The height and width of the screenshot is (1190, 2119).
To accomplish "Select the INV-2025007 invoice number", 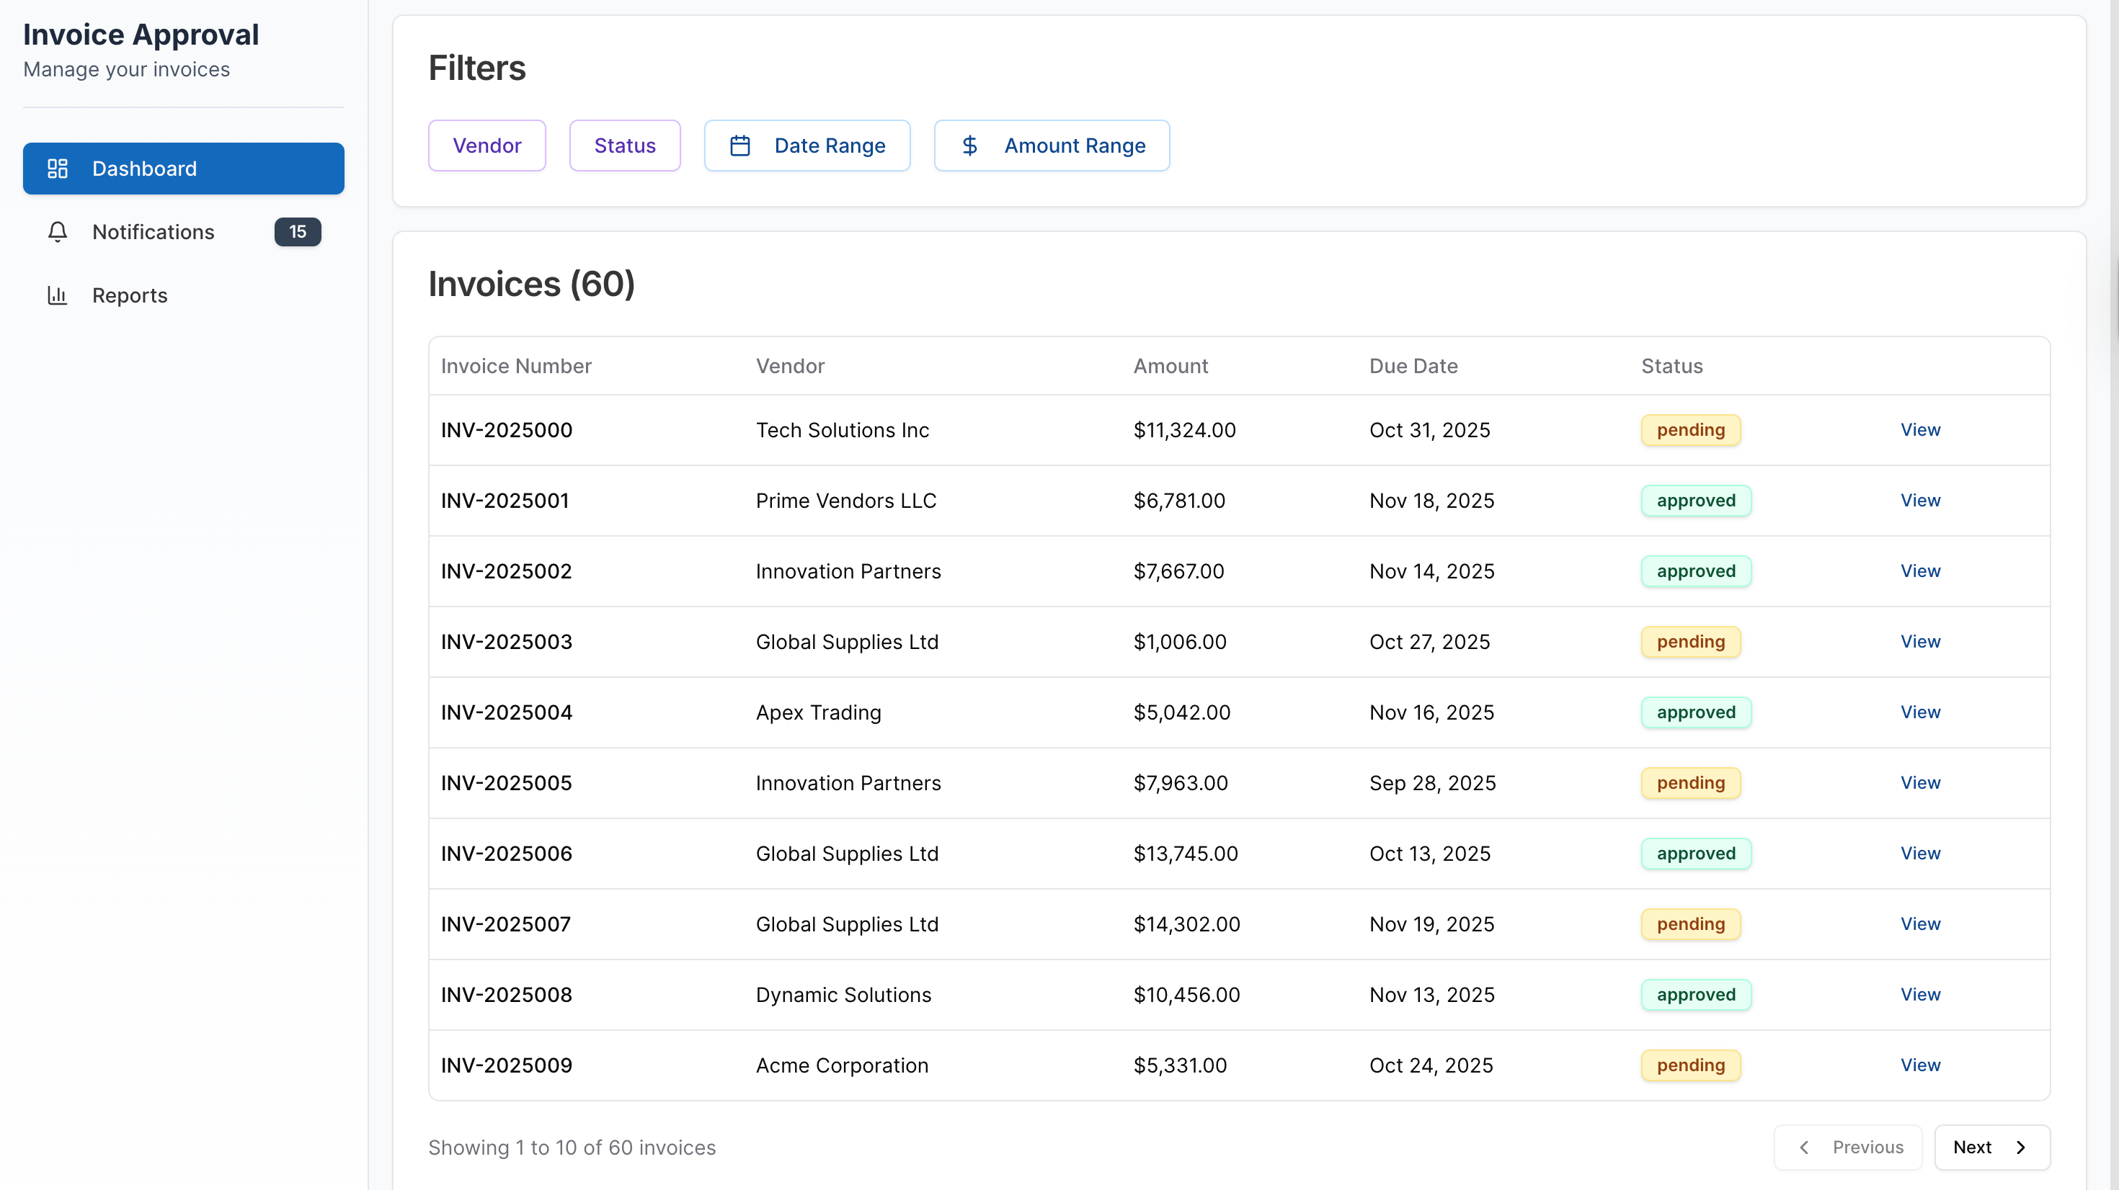I will tap(505, 924).
